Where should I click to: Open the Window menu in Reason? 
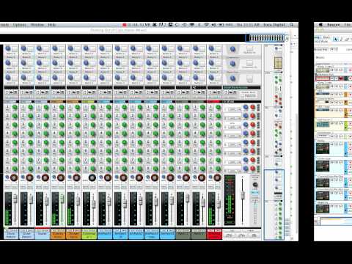[x=37, y=25]
